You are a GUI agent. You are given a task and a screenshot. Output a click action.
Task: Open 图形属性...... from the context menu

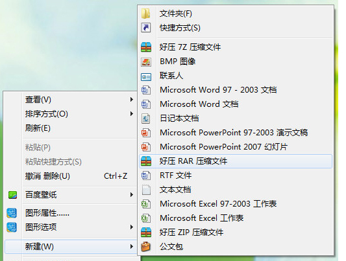pos(71,213)
